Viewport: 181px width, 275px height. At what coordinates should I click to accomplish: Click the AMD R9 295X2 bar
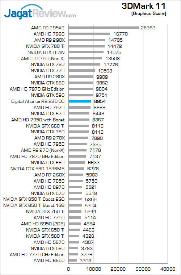(104, 28)
